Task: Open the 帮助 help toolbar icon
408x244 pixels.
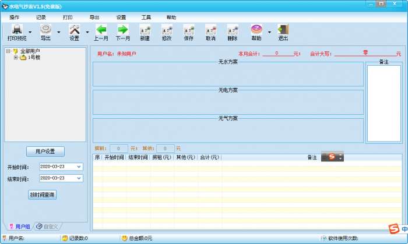Action: pyautogui.click(x=256, y=31)
